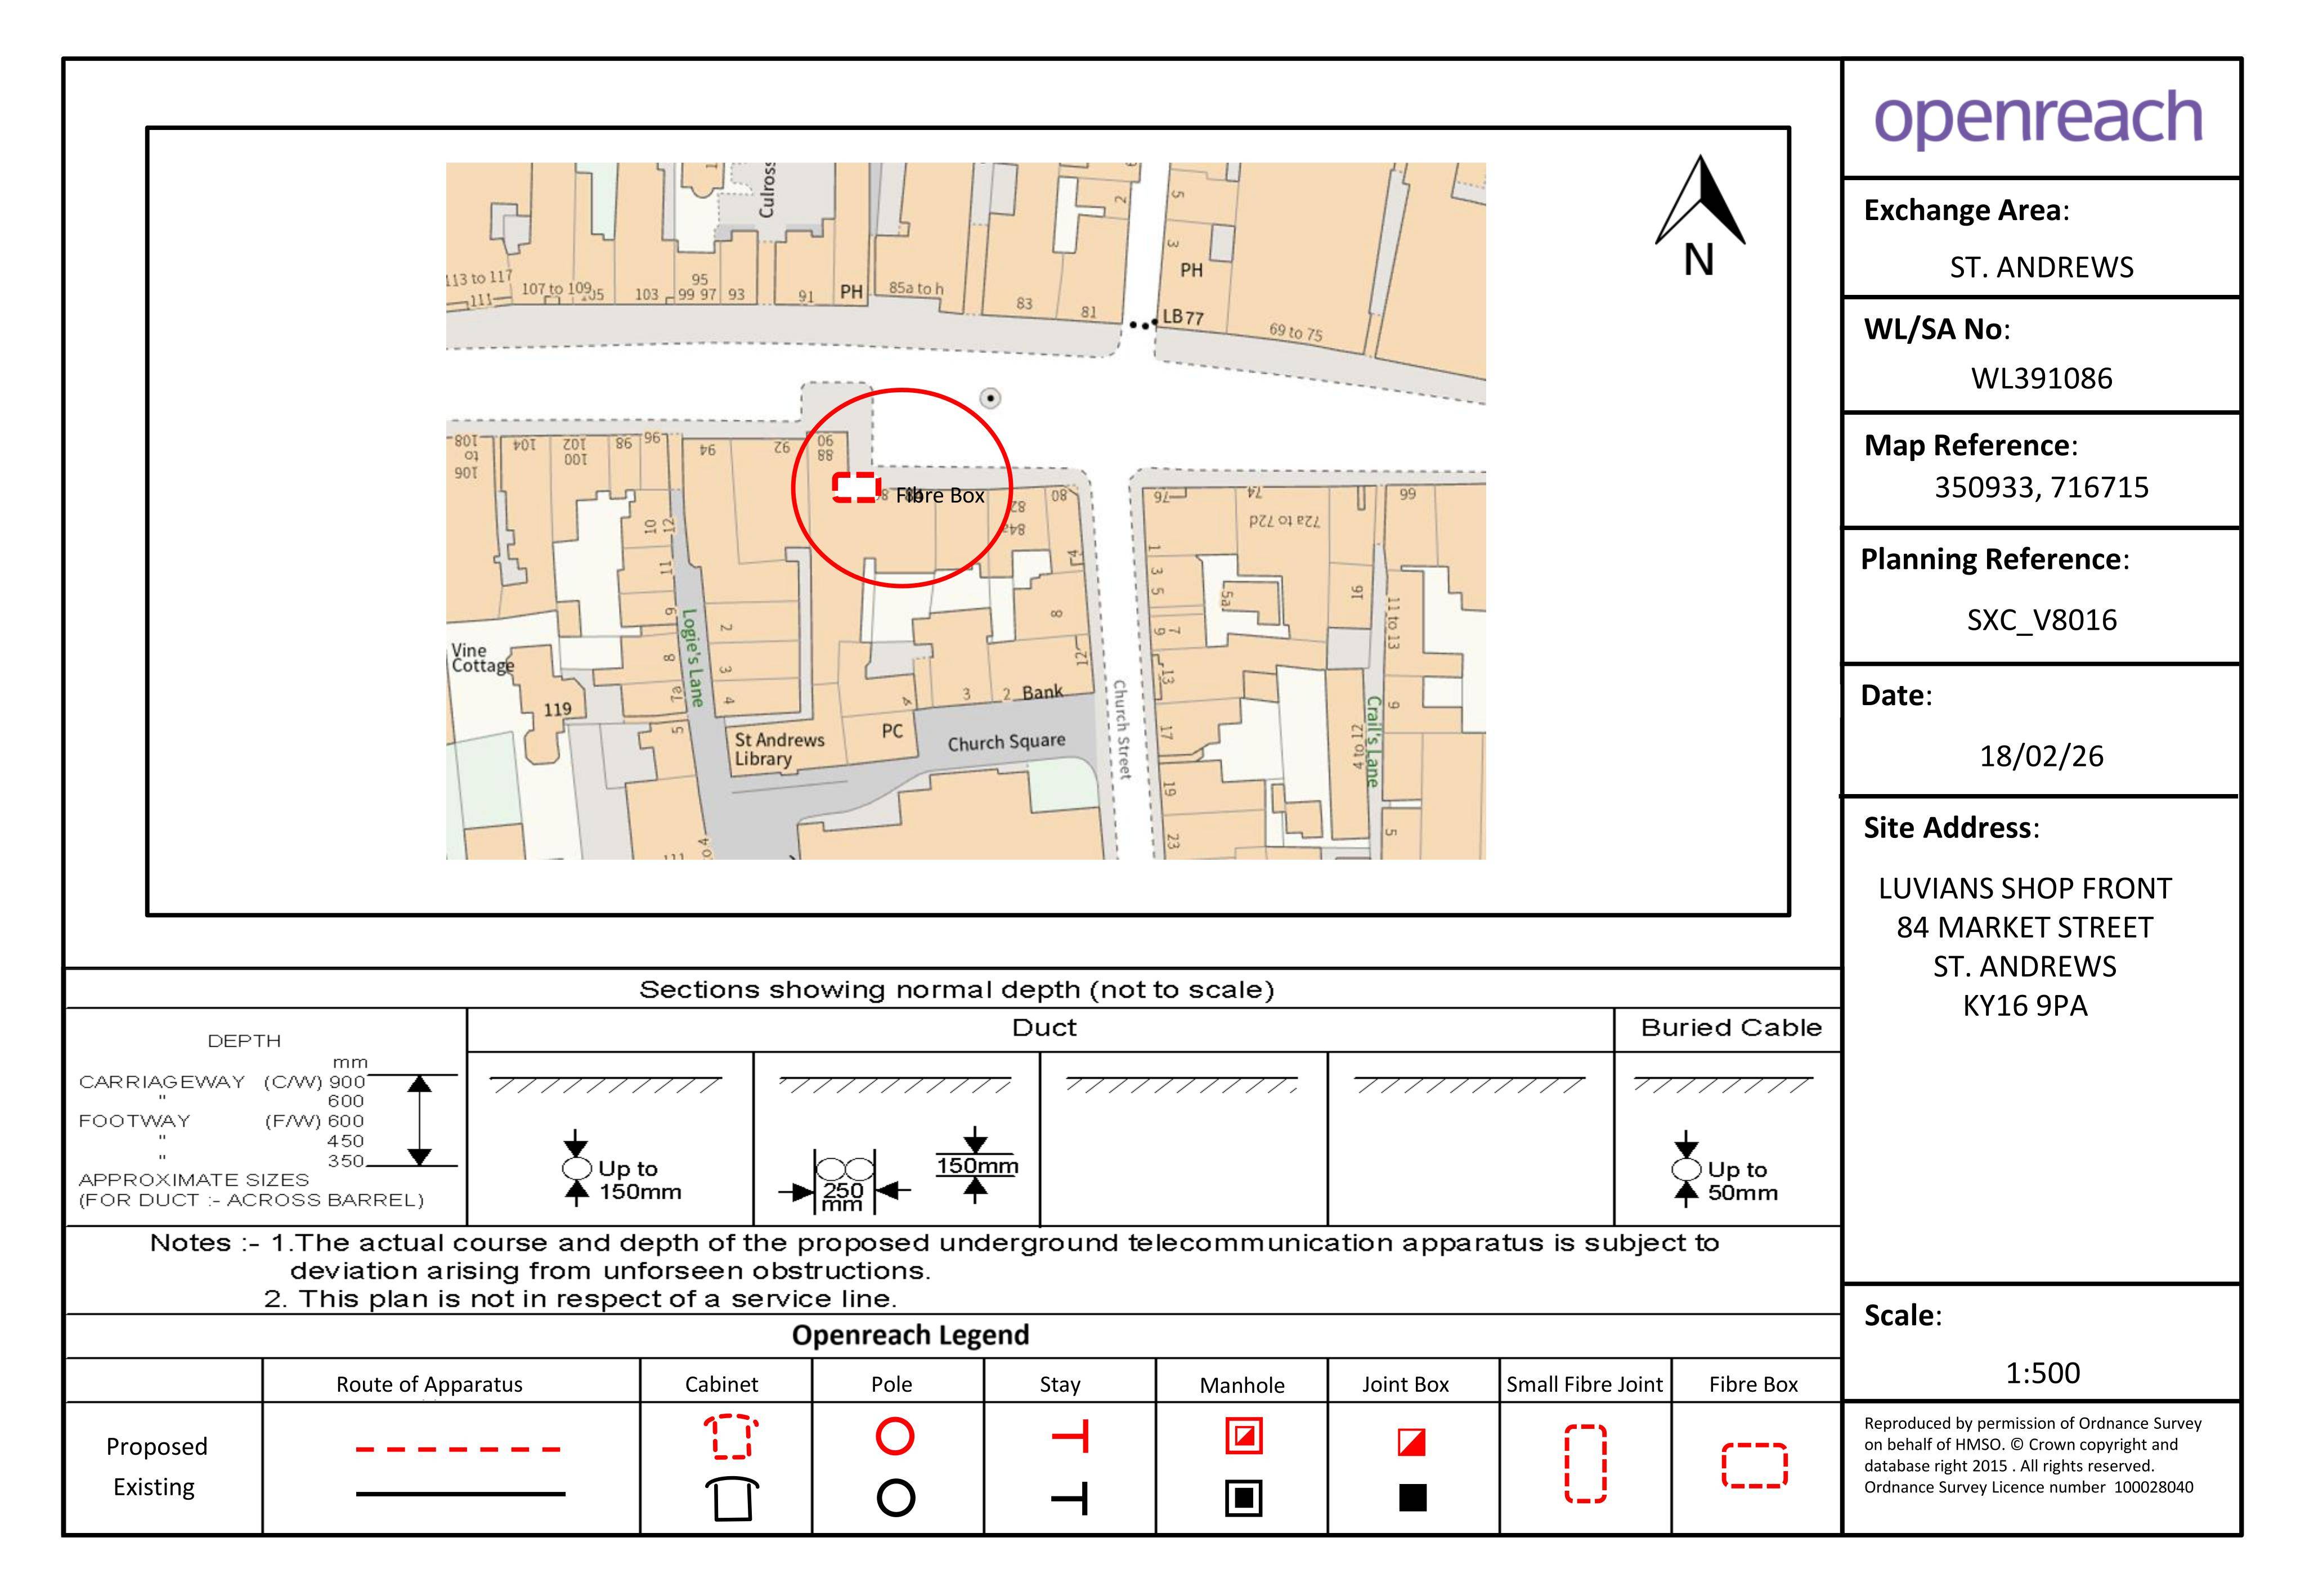Select the red proposed Pole circle
Image resolution: width=2305 pixels, height=1596 pixels.
click(895, 1436)
